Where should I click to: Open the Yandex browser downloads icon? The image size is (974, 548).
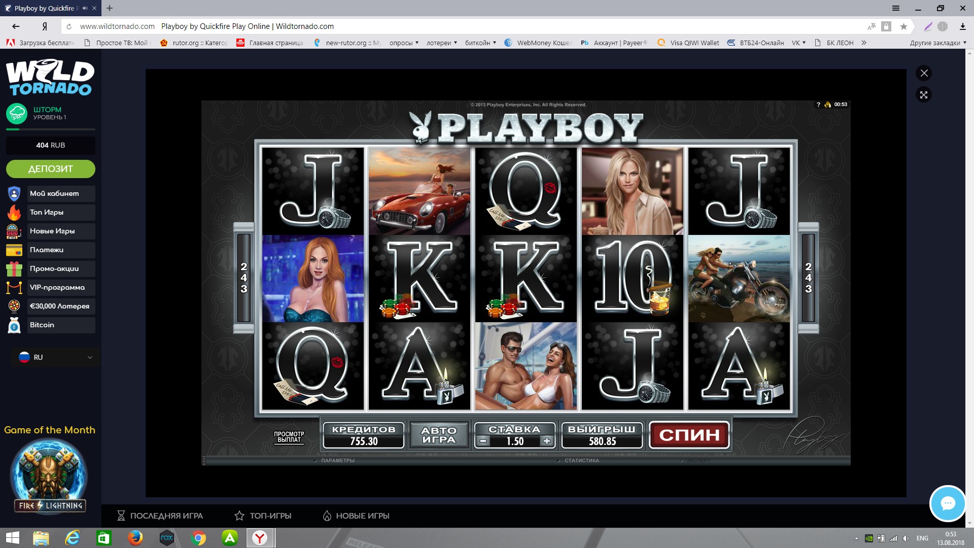(x=962, y=26)
